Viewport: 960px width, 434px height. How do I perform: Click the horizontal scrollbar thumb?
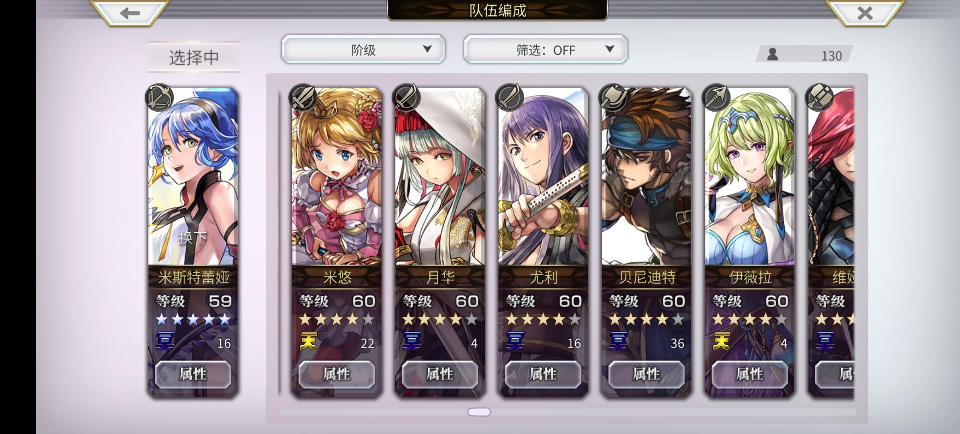tap(479, 412)
